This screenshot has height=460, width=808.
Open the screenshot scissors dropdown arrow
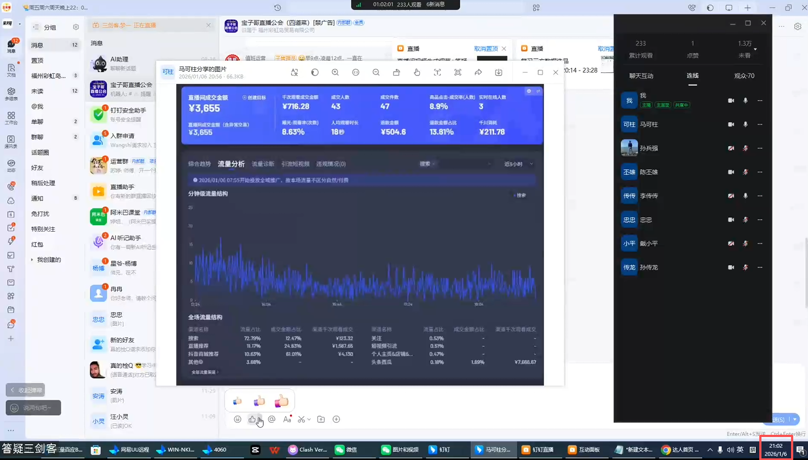309,419
